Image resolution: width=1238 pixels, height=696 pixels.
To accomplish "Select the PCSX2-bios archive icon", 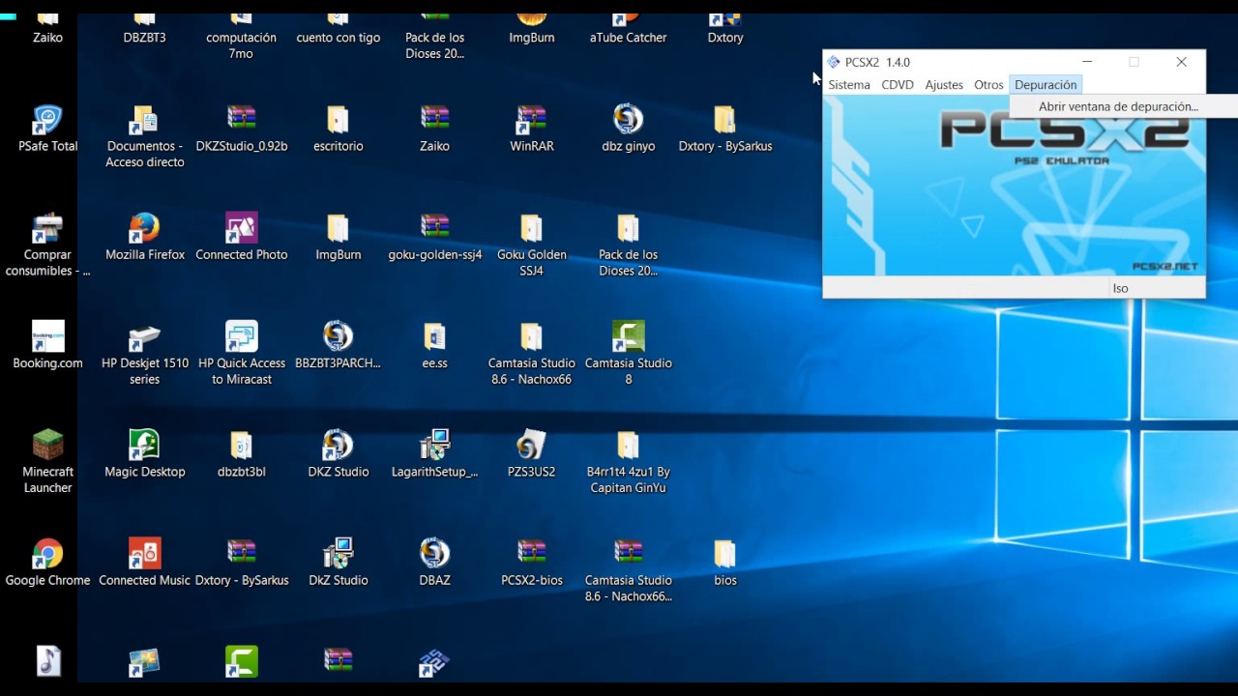I will [x=532, y=563].
